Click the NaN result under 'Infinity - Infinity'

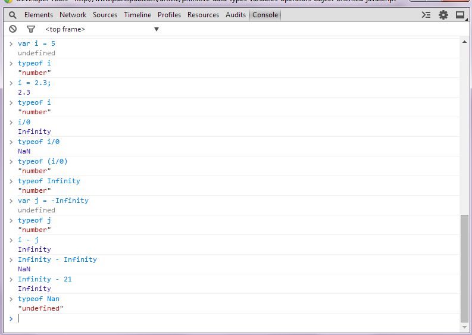24,269
